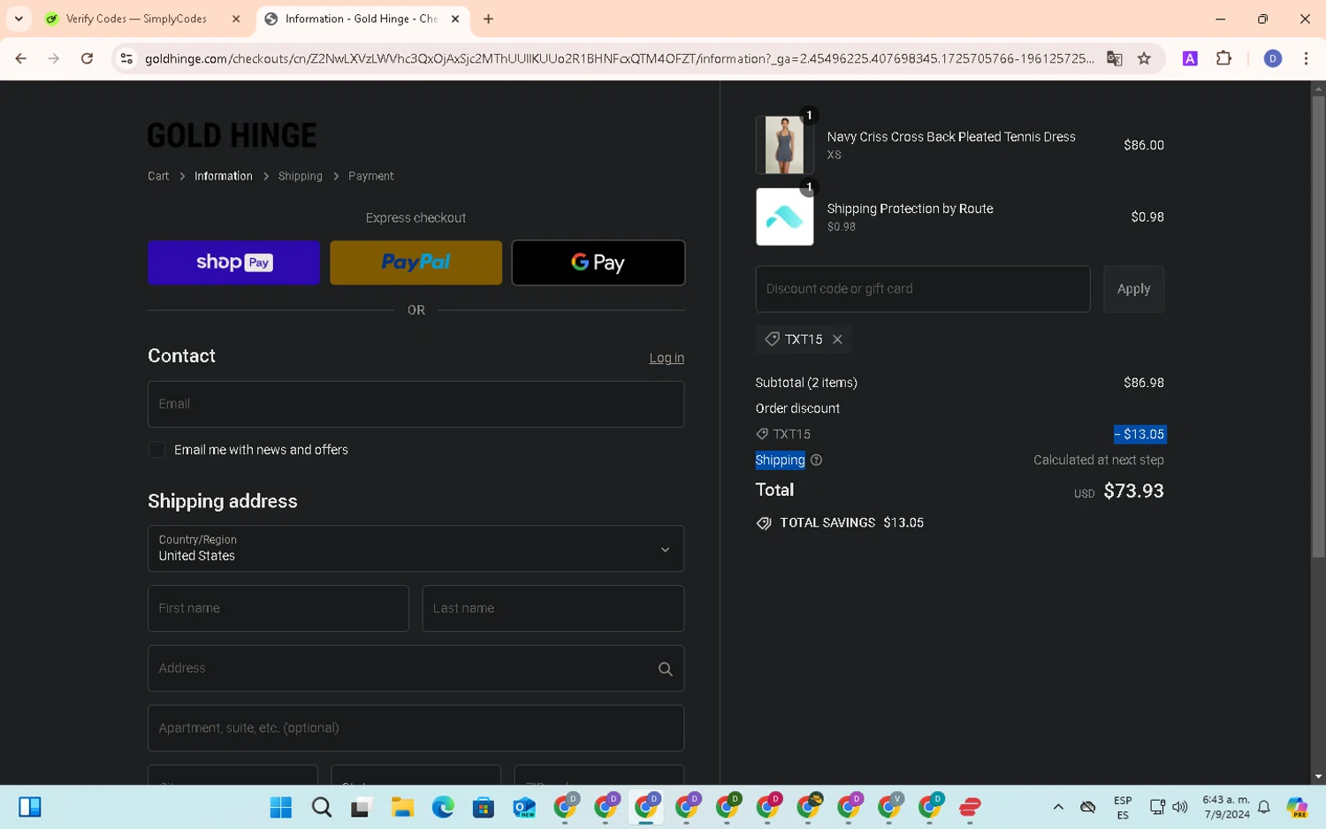Close the Verify Codes tab
The width and height of the screenshot is (1326, 829).
[236, 19]
